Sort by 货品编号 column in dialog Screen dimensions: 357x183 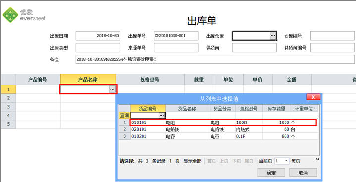[x=147, y=109]
